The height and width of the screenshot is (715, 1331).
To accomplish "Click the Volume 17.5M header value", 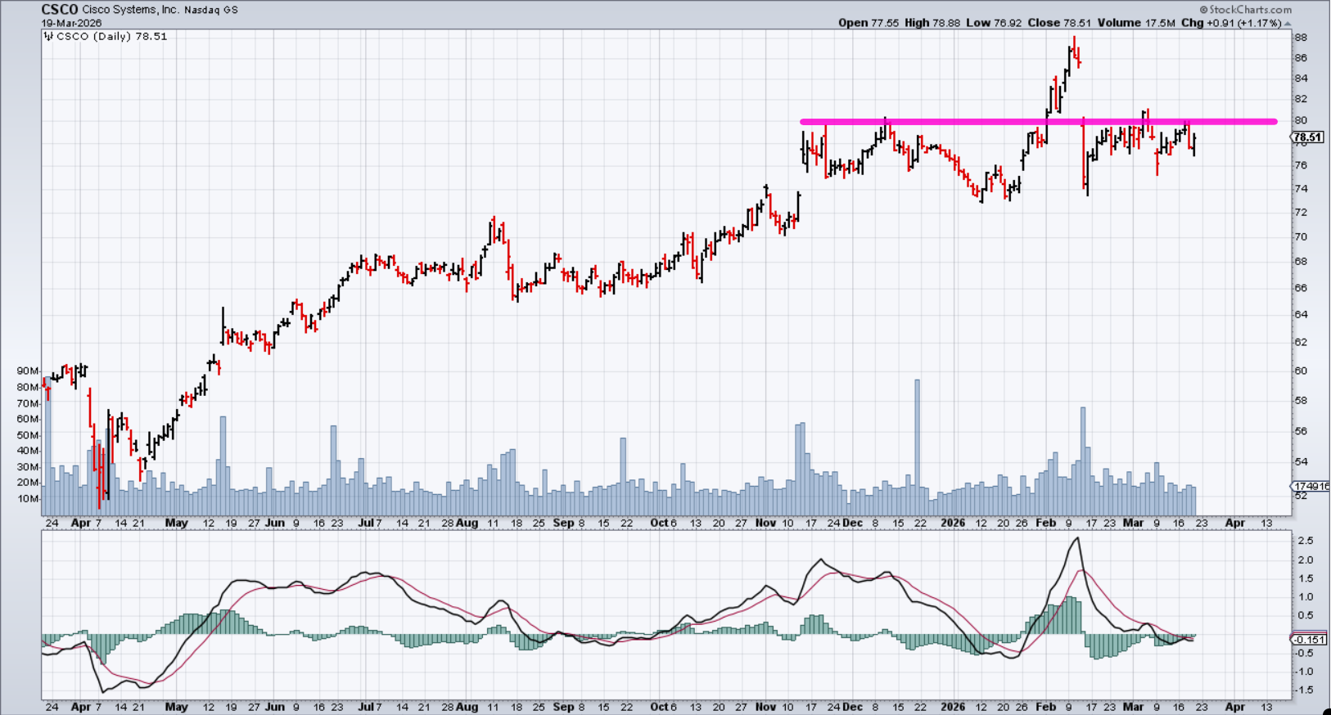I will (x=1136, y=23).
